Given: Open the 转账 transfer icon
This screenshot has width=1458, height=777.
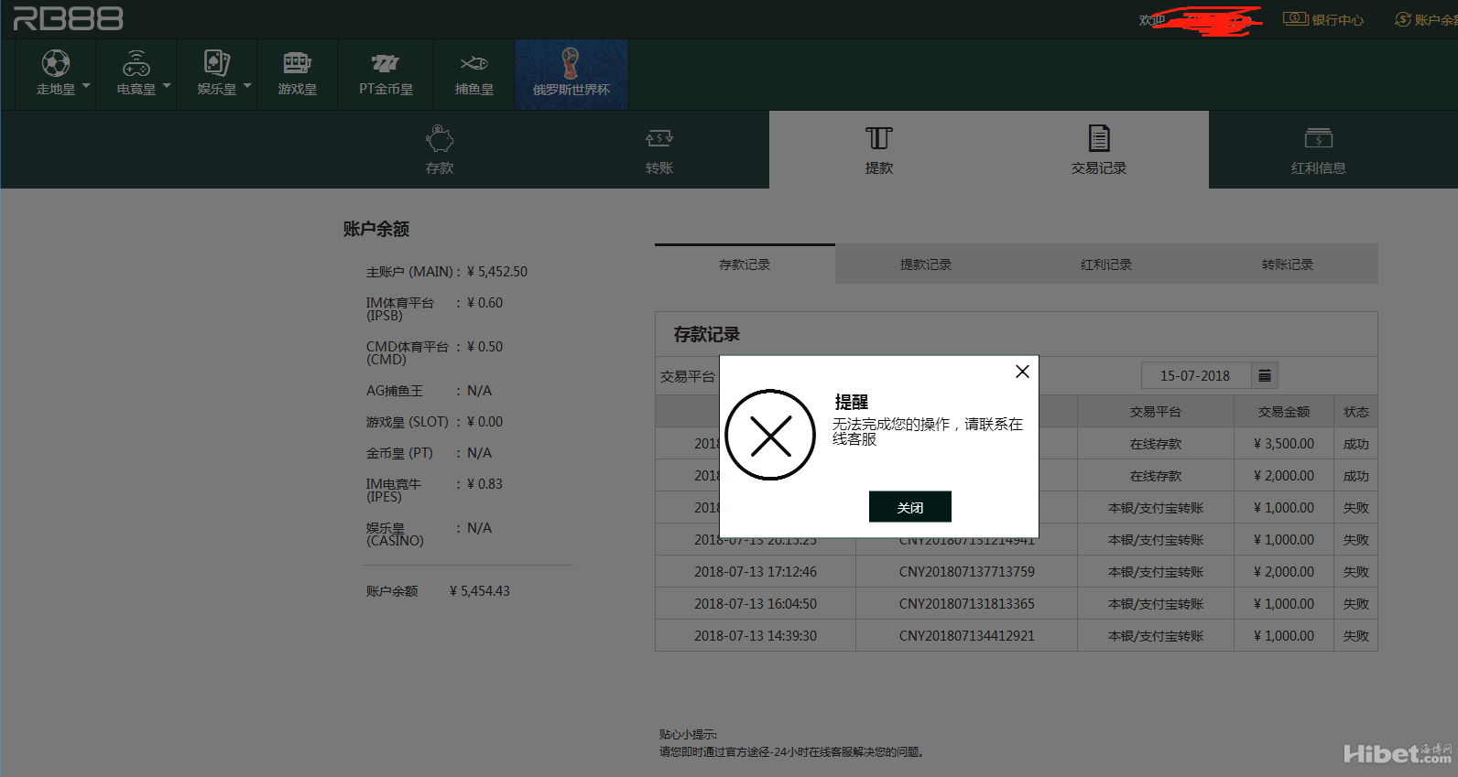Looking at the screenshot, I should tap(658, 139).
